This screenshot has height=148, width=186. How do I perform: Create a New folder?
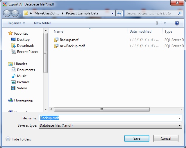(x=42, y=23)
